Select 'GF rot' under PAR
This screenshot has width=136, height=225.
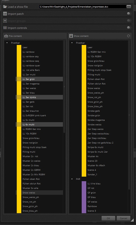pos(91,188)
